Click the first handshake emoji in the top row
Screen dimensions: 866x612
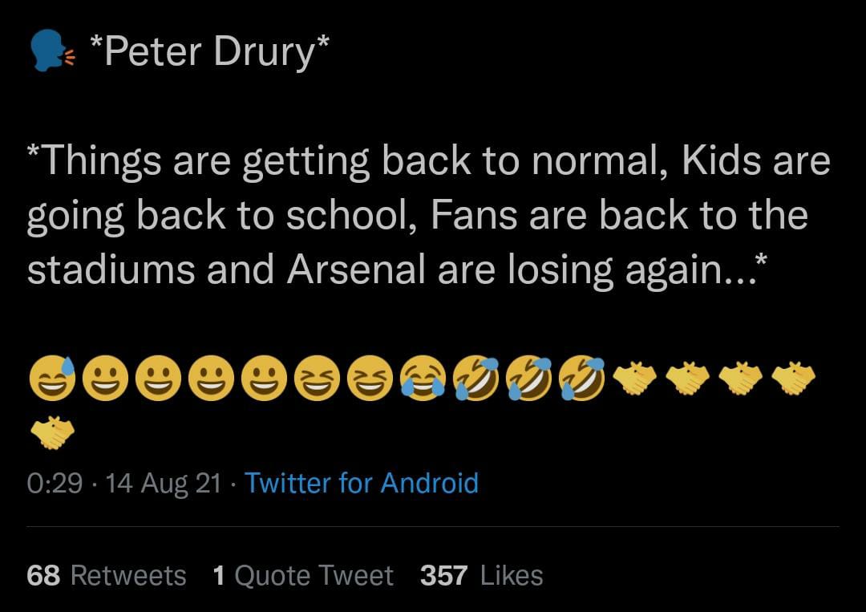[635, 379]
